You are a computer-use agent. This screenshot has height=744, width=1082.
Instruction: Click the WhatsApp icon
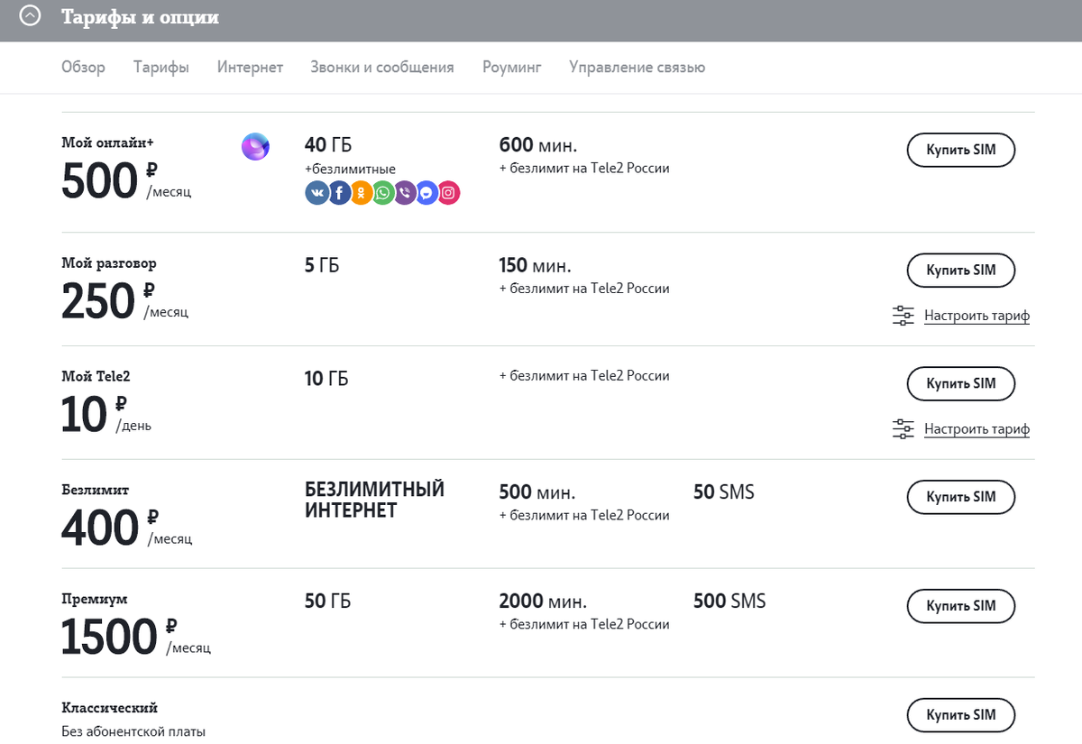383,192
